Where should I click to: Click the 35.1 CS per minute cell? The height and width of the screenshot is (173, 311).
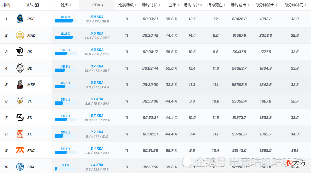coord(295,151)
